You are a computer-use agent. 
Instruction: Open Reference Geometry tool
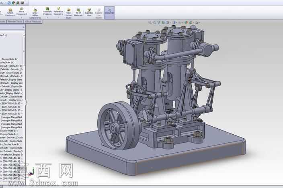click(58, 11)
